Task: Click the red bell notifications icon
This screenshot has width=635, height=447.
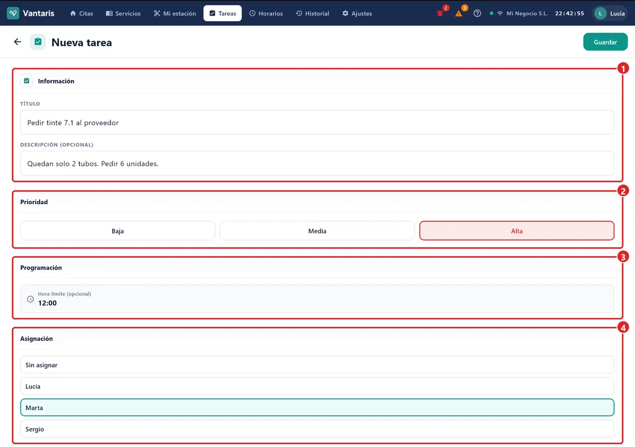Action: point(440,13)
